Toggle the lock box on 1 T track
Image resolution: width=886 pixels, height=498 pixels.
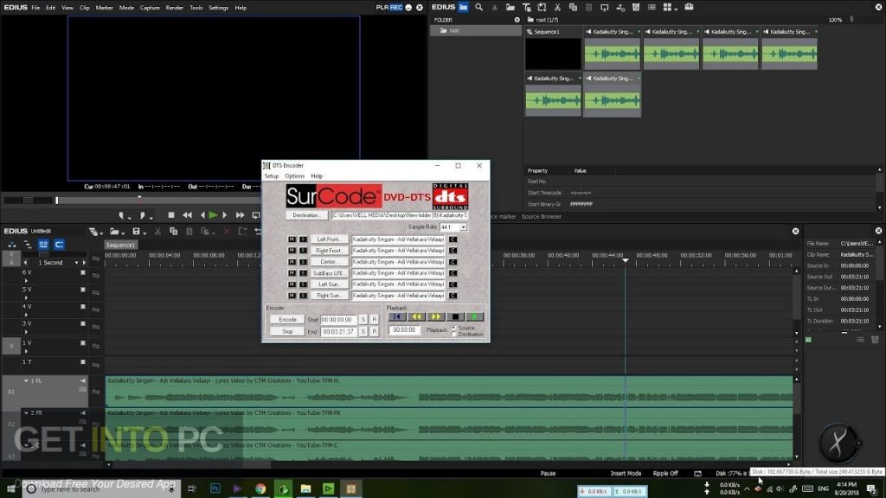point(83,362)
